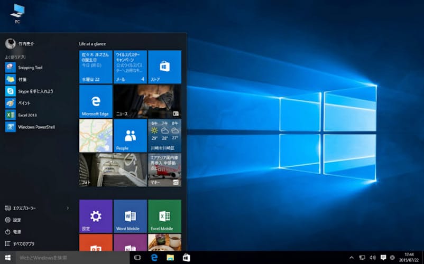Screen dimensions: 424x264
Task: Launch Excel 2013 from frequent apps
Action: (x=26, y=115)
